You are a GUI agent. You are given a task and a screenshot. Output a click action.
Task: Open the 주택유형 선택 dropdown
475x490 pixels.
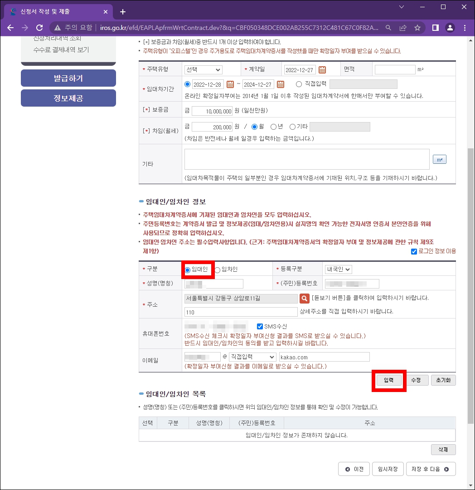[203, 69]
